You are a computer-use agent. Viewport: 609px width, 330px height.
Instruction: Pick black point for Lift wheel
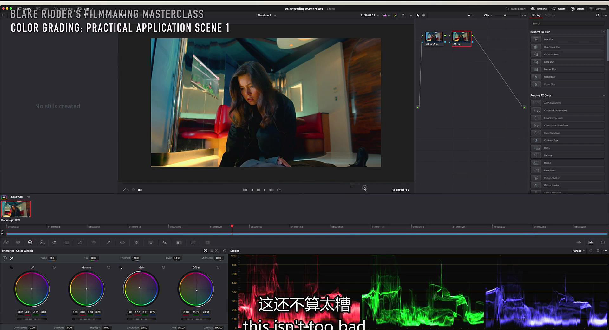(x=11, y=267)
